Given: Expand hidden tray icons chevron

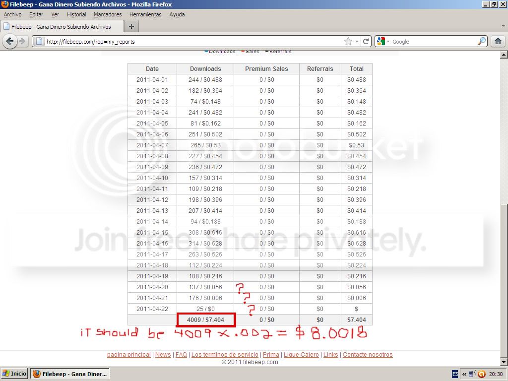Looking at the screenshot, I should point(464,374).
